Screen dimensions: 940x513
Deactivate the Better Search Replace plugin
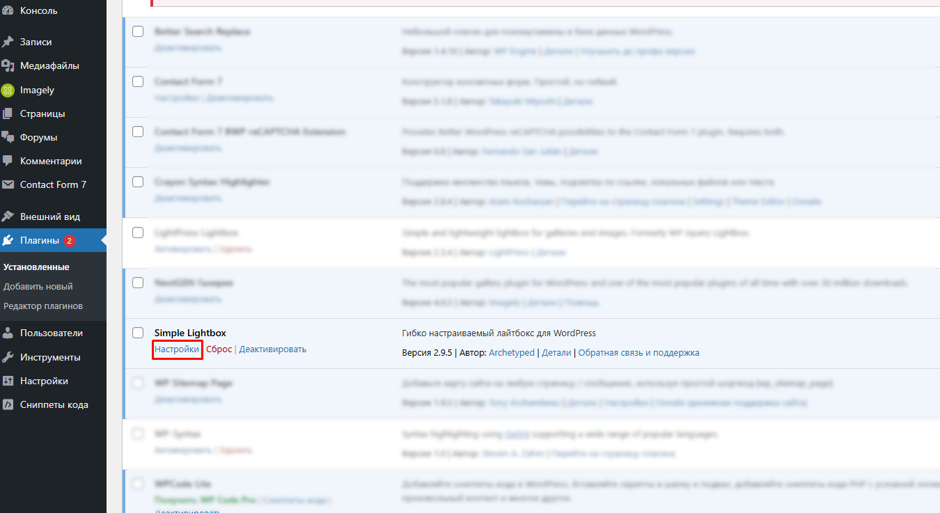tap(188, 48)
